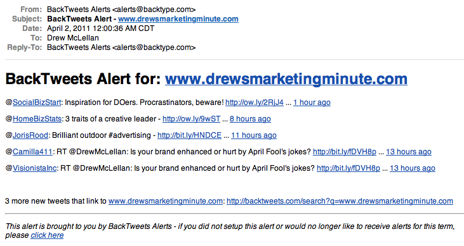Open the Camilla411 profile link

click(x=32, y=152)
